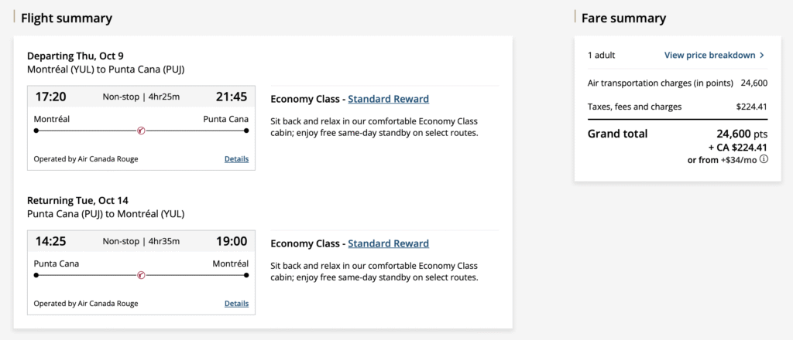
Task: Click the Fare summary heading
Action: [623, 18]
